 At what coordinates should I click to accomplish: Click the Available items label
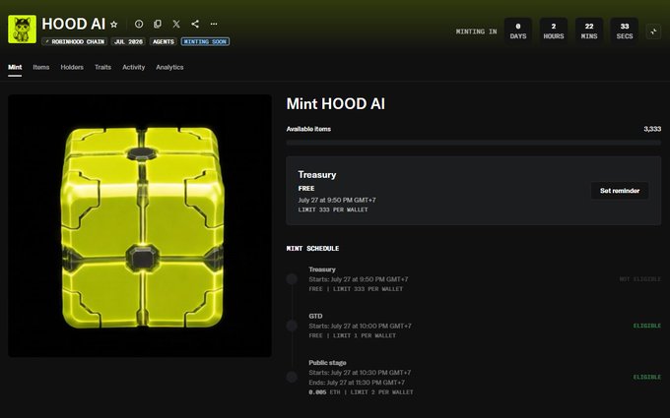308,129
